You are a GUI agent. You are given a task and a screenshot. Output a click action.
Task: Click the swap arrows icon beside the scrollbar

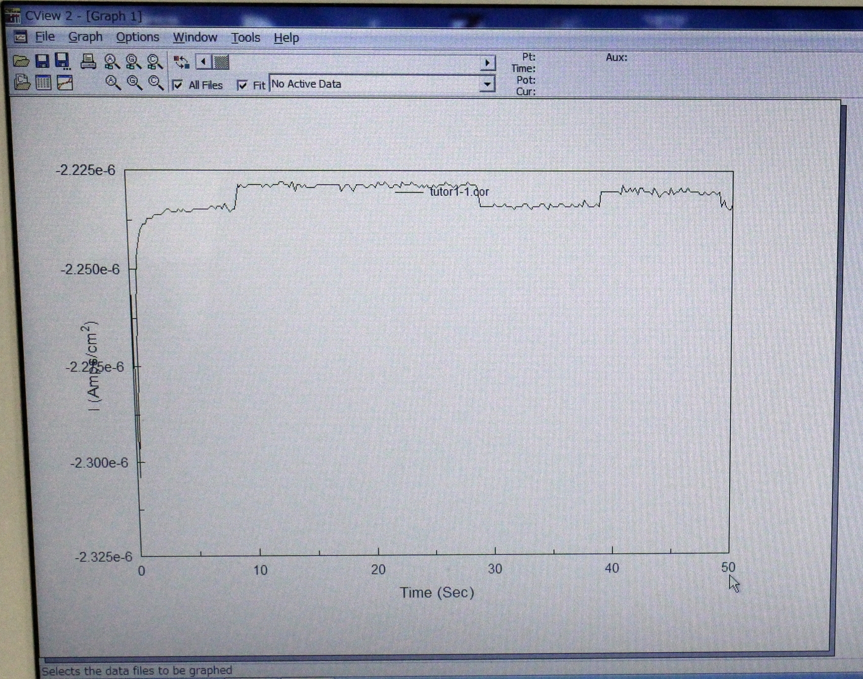[181, 62]
